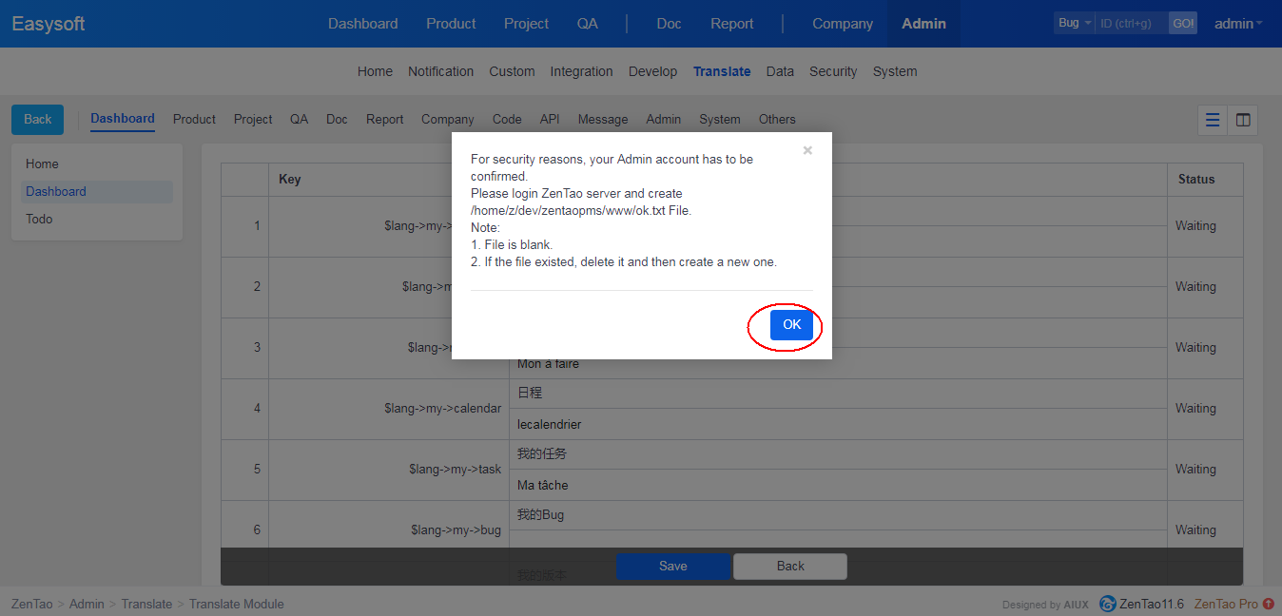Click Translate in the breadcrumb
Viewport: 1282px width, 616px height.
146,604
